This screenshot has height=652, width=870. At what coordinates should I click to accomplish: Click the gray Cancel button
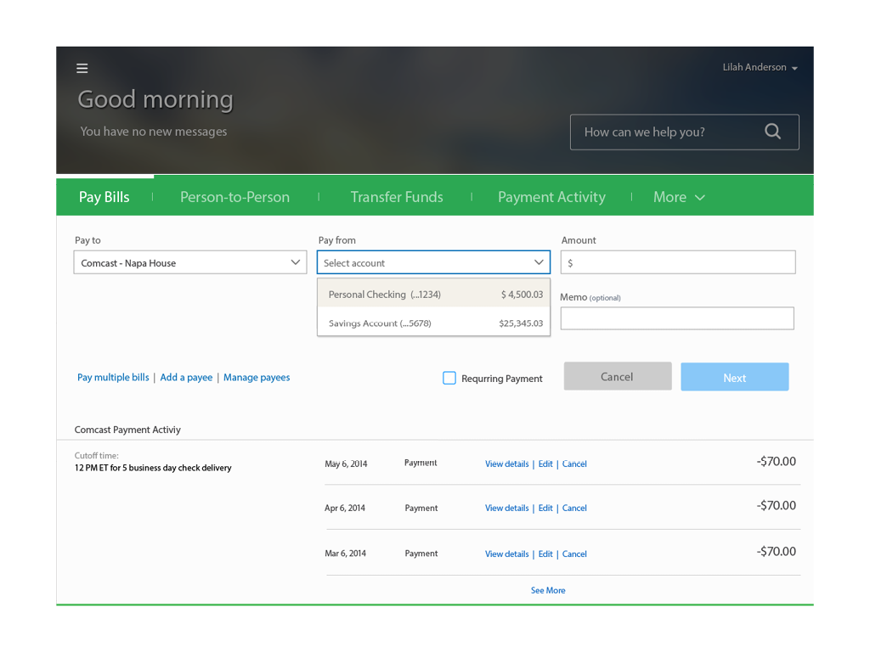click(x=618, y=376)
